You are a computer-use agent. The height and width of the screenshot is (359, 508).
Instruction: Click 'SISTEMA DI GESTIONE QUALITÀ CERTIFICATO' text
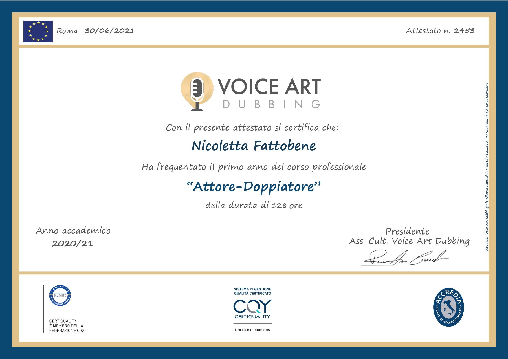[253, 291]
